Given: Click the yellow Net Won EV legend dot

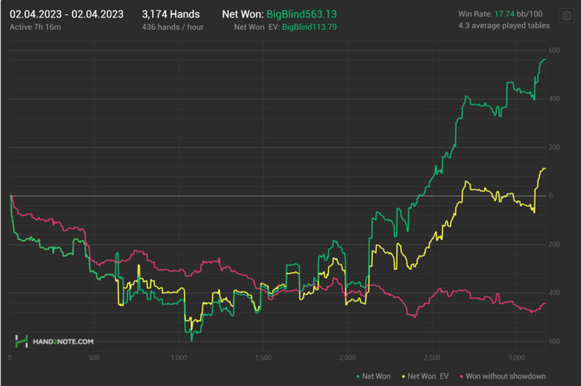Looking at the screenshot, I should [x=403, y=376].
